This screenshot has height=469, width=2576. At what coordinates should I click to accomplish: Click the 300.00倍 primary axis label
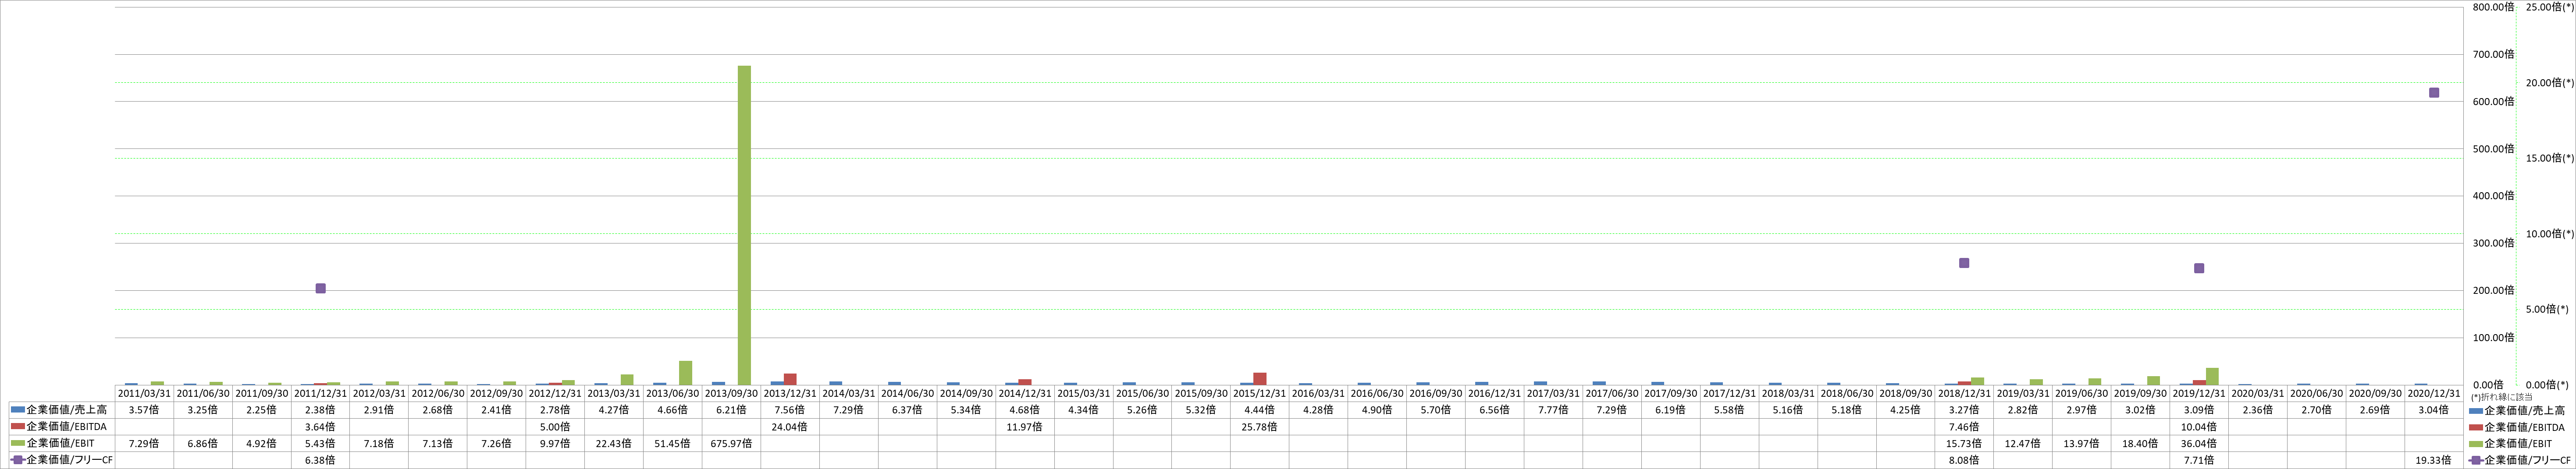(x=2493, y=243)
